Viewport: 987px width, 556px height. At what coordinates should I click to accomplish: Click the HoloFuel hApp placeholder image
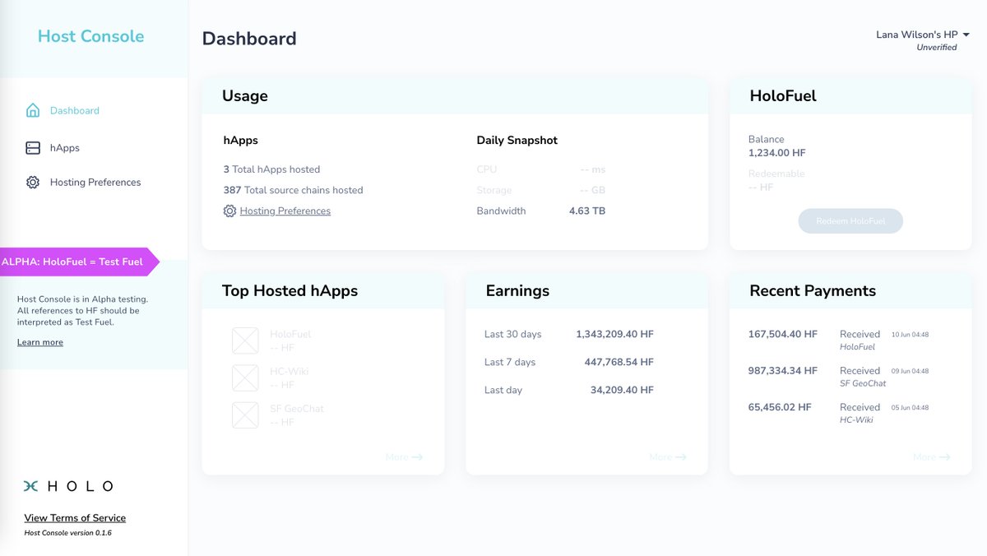pos(245,341)
